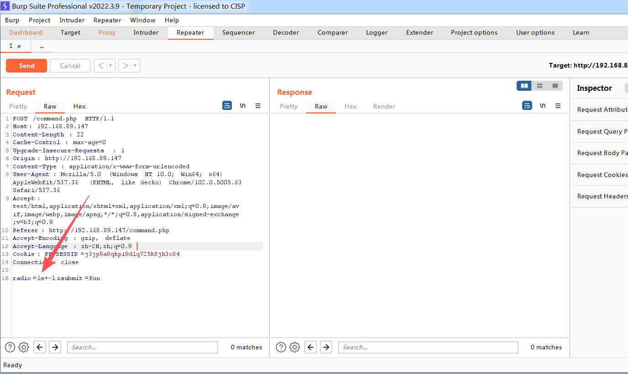Switch to the Target tab
This screenshot has height=374, width=628.
(70, 32)
